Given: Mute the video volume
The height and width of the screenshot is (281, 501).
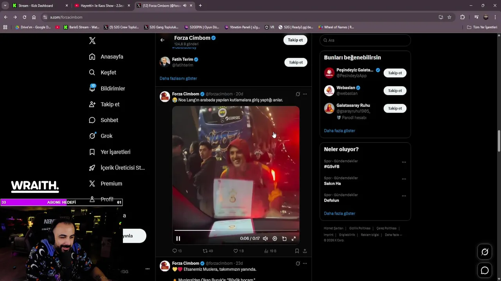Looking at the screenshot, I should pyautogui.click(x=265, y=238).
